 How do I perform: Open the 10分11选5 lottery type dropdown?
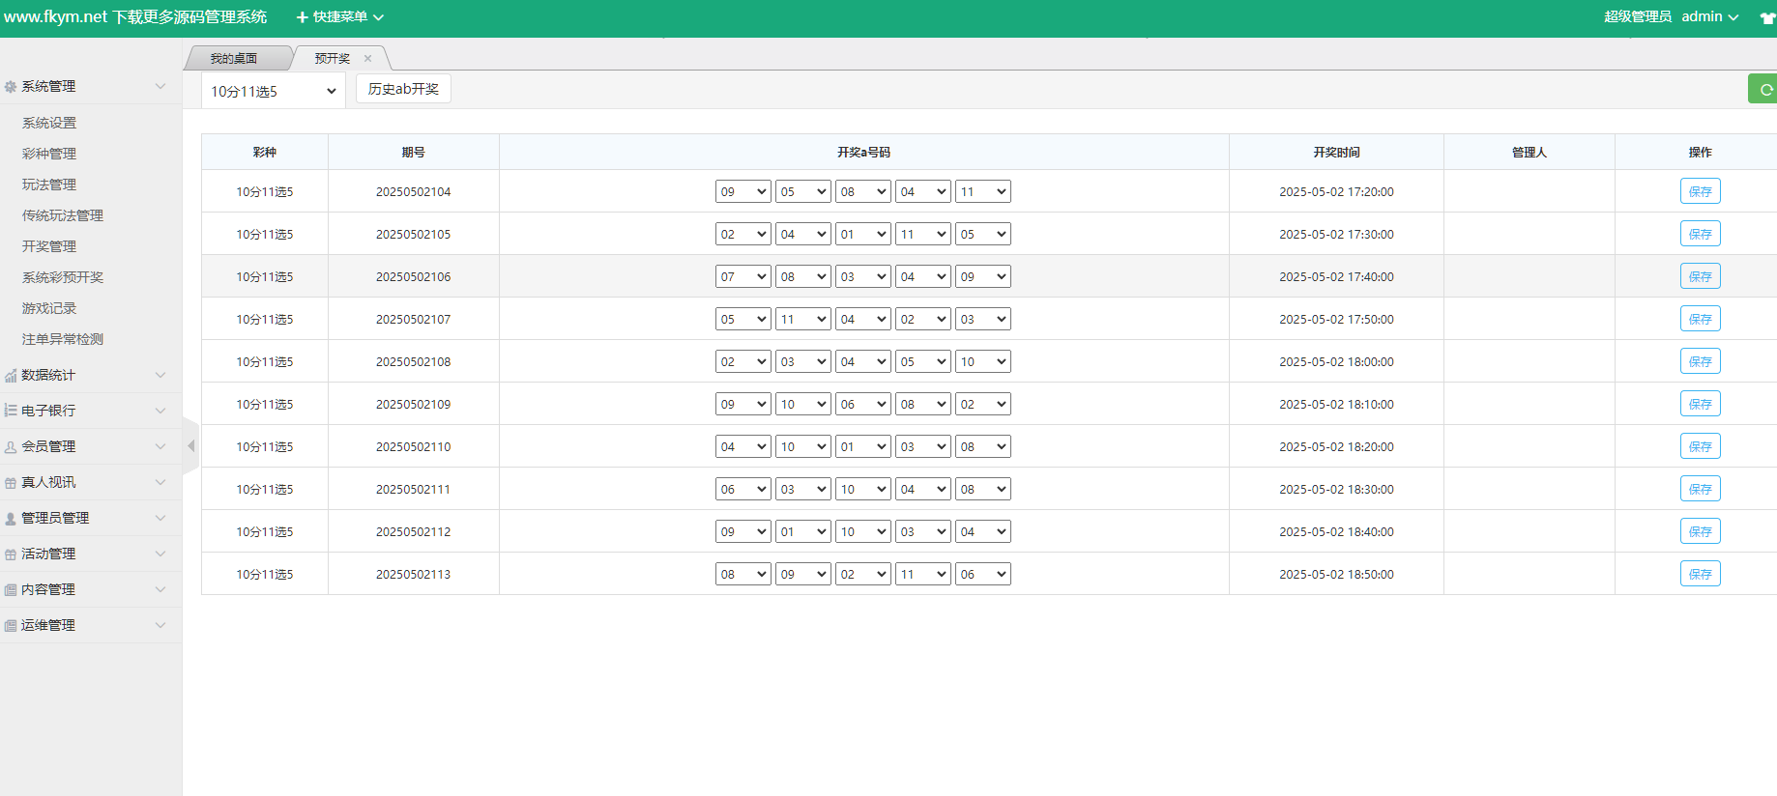coord(273,91)
